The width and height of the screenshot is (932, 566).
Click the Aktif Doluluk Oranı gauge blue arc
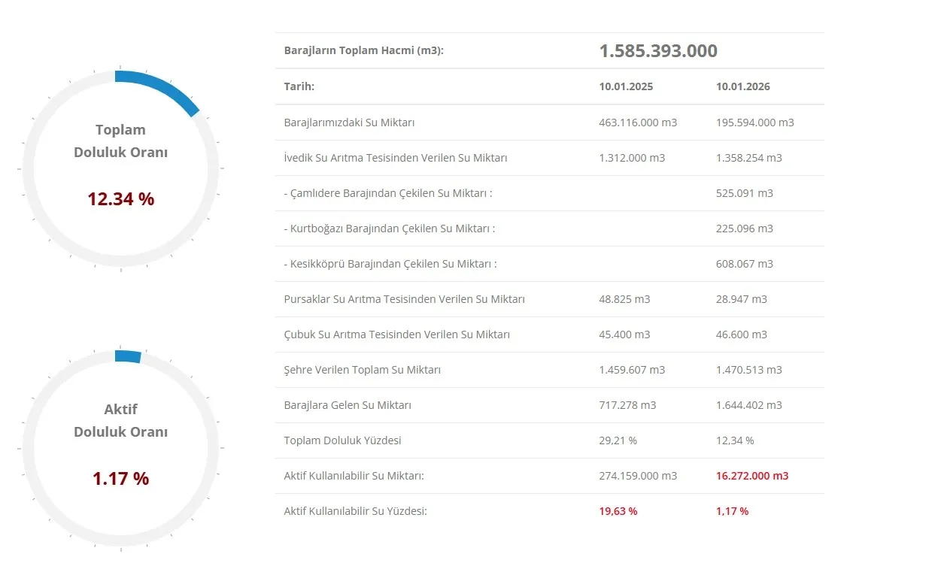click(128, 356)
